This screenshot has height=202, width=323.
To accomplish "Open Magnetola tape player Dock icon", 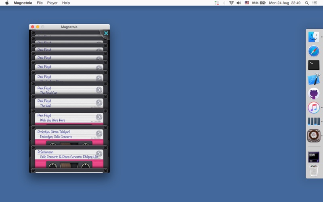I will coord(314,136).
